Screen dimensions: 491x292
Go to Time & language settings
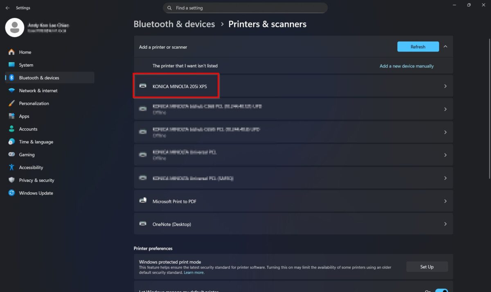coord(36,142)
